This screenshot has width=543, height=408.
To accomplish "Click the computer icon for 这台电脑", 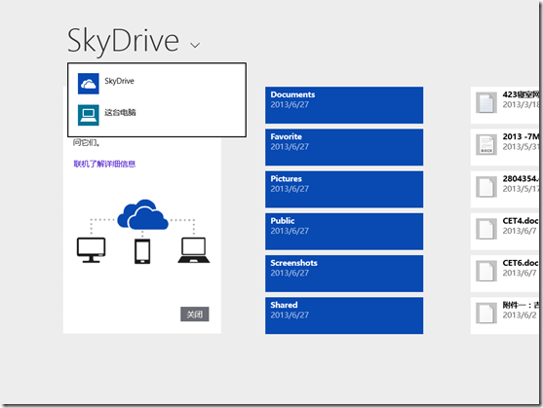I will pos(89,115).
